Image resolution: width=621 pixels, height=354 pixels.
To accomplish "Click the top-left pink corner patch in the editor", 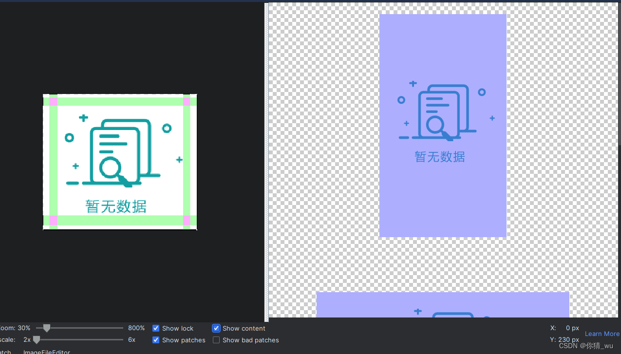I will [x=54, y=101].
